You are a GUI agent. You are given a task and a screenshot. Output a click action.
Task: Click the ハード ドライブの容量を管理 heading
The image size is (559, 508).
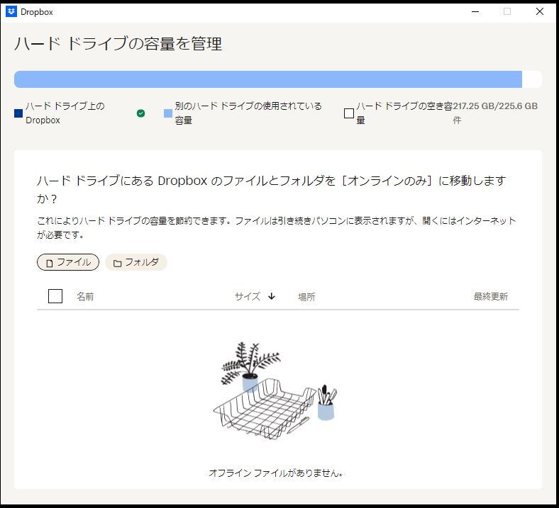click(x=118, y=43)
